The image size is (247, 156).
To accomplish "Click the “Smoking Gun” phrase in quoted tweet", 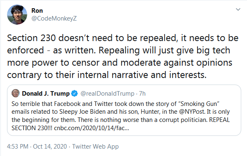I will point(199,104).
